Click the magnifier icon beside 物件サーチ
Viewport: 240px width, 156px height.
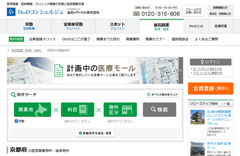tap(13, 95)
